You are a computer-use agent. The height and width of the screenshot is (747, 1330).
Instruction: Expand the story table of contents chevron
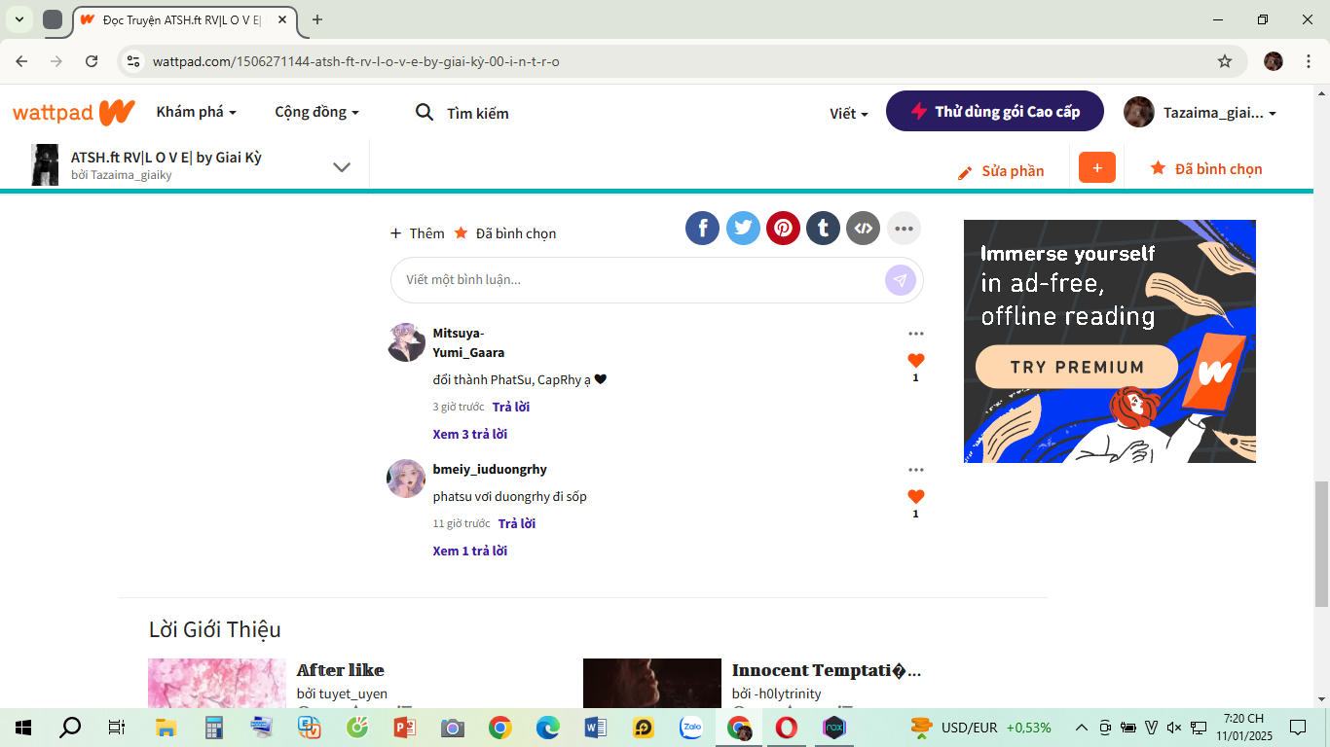[x=342, y=166]
